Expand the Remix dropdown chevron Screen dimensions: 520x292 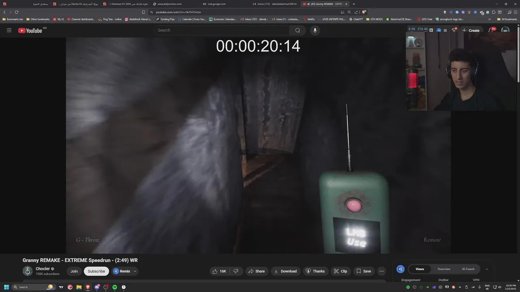pos(135,271)
